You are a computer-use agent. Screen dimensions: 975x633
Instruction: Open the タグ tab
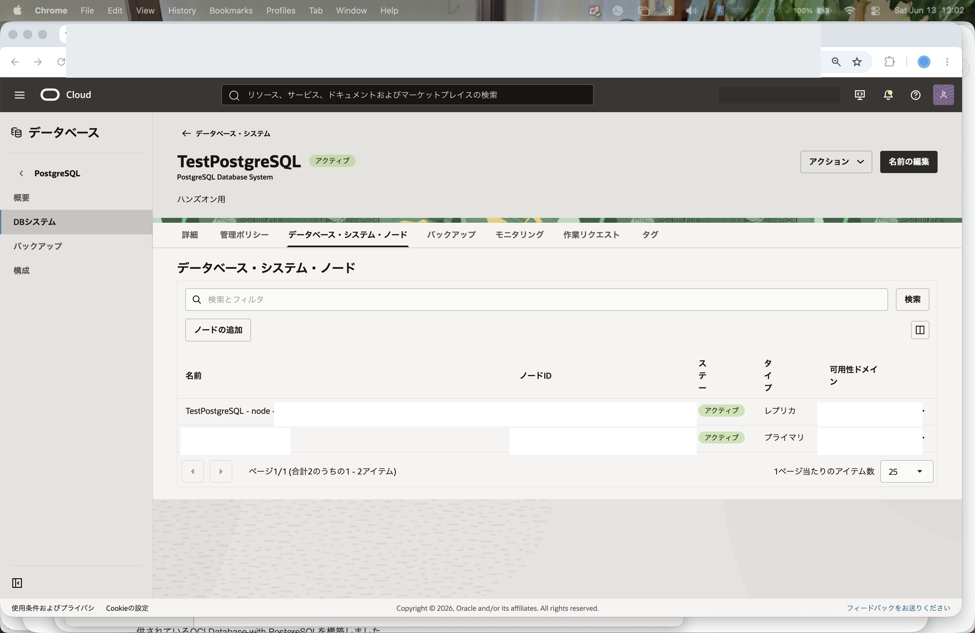(650, 235)
